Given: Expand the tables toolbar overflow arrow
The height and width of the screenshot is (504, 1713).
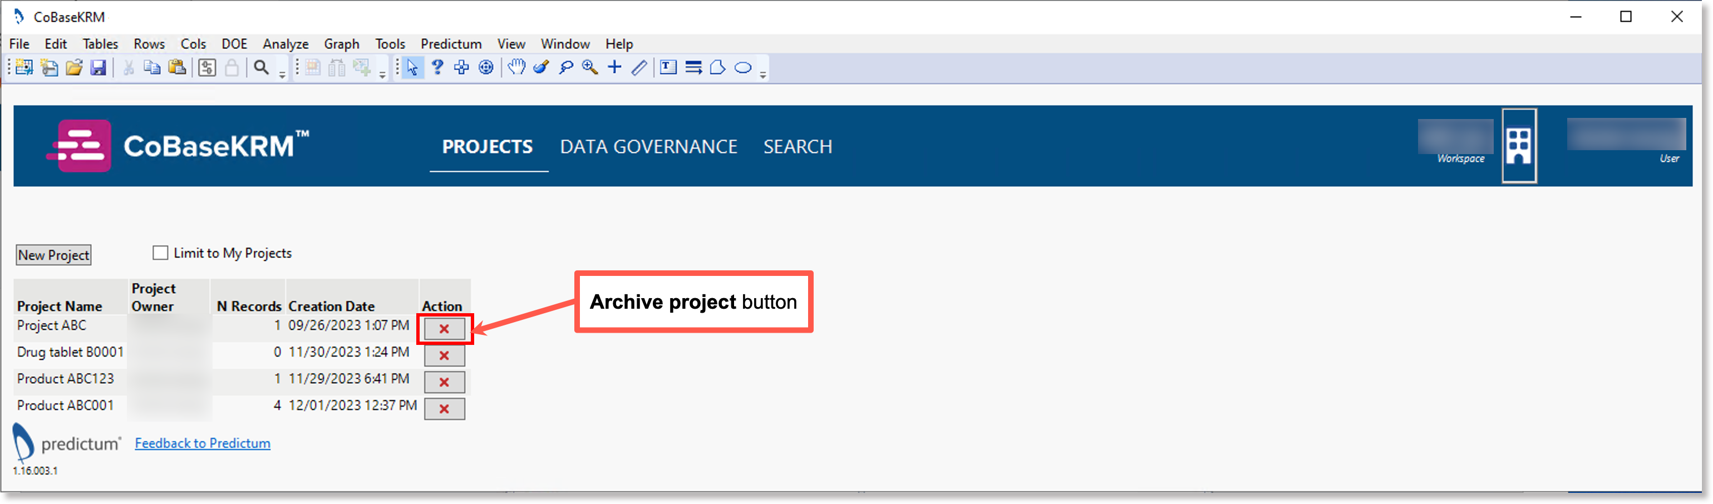Looking at the screenshot, I should pyautogui.click(x=382, y=75).
